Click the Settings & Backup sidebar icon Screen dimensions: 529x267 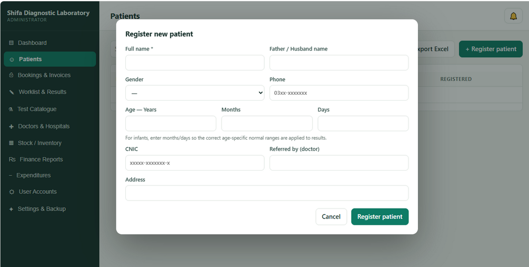(11, 209)
